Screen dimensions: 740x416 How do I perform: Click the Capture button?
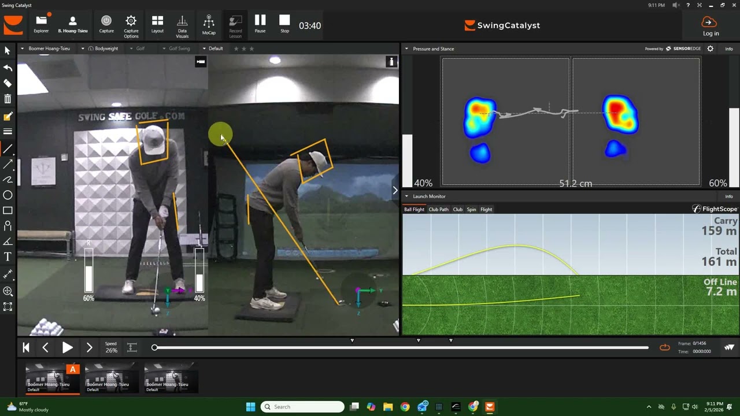coord(106,25)
